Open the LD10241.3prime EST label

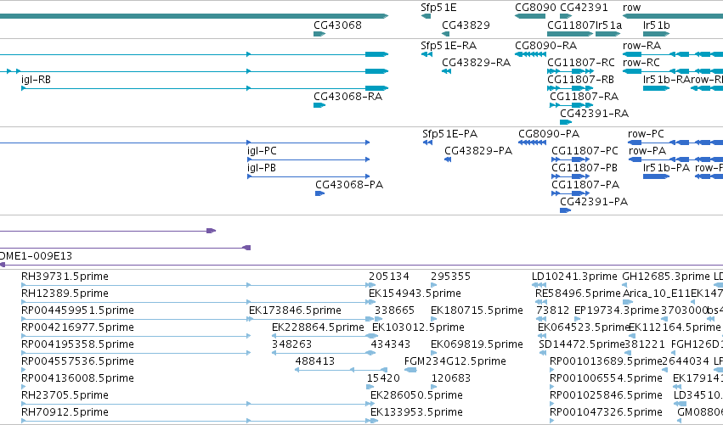pyautogui.click(x=574, y=277)
